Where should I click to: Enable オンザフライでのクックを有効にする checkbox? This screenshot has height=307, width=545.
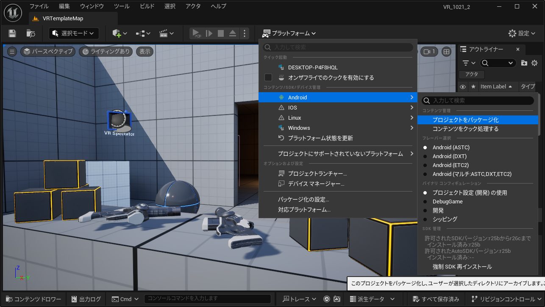pos(268,77)
